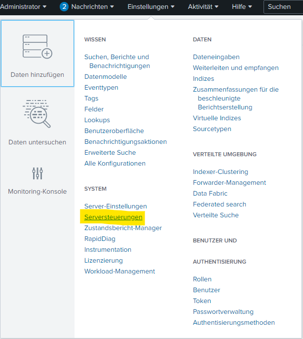
Task: Expand the Administrator dropdown menu
Action: coord(24,7)
